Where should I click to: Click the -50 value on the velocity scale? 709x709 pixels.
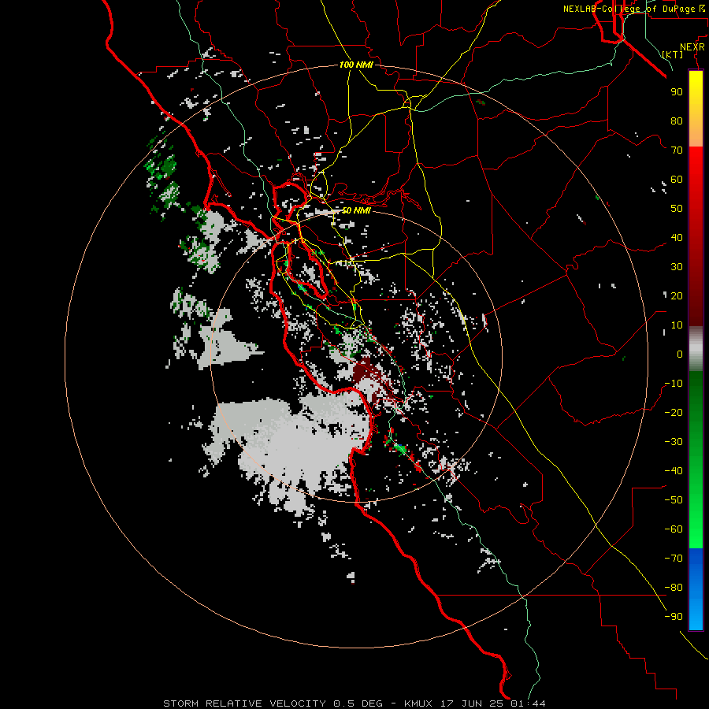tap(674, 500)
